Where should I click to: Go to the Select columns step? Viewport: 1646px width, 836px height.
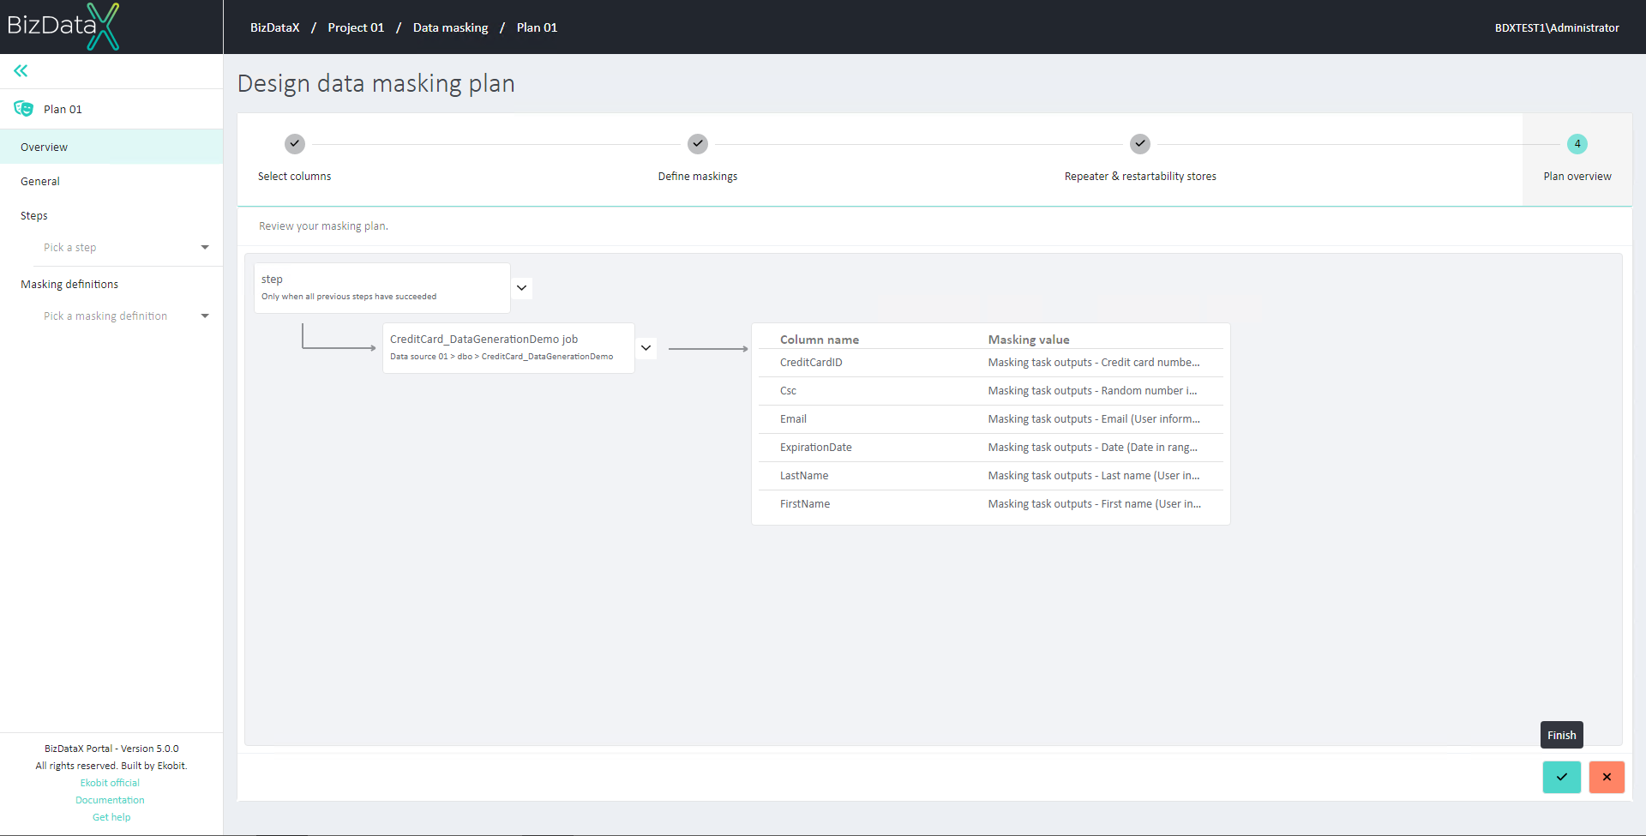pos(294,177)
